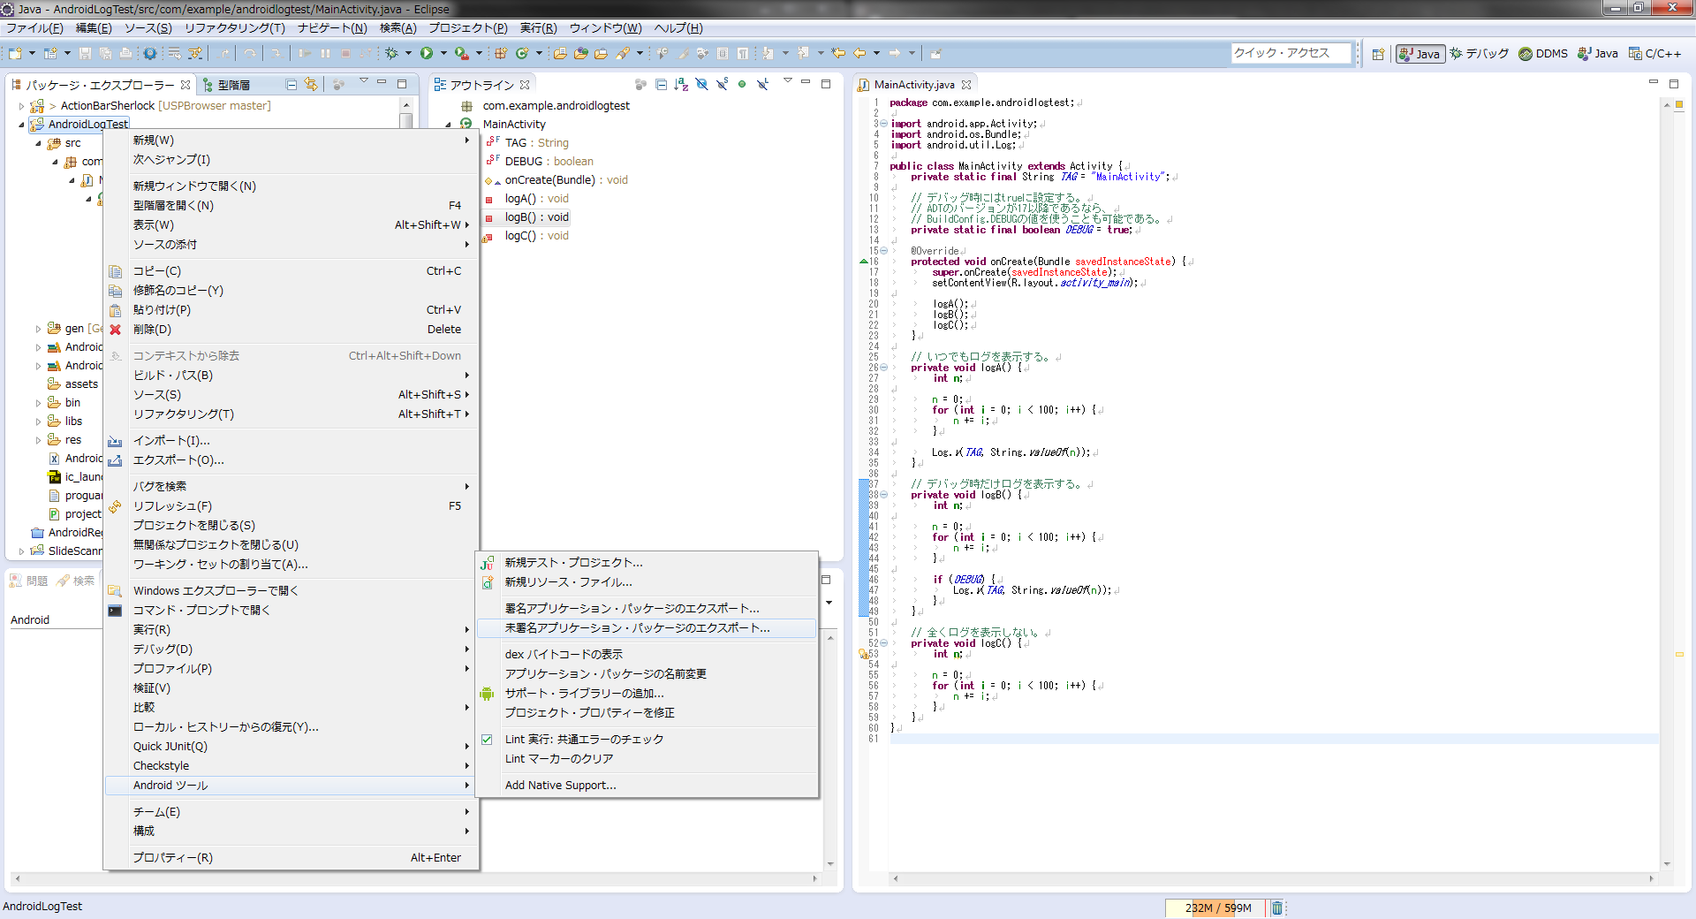The image size is (1696, 919).
Task: Click the garbage collector trash icon
Action: click(1276, 908)
